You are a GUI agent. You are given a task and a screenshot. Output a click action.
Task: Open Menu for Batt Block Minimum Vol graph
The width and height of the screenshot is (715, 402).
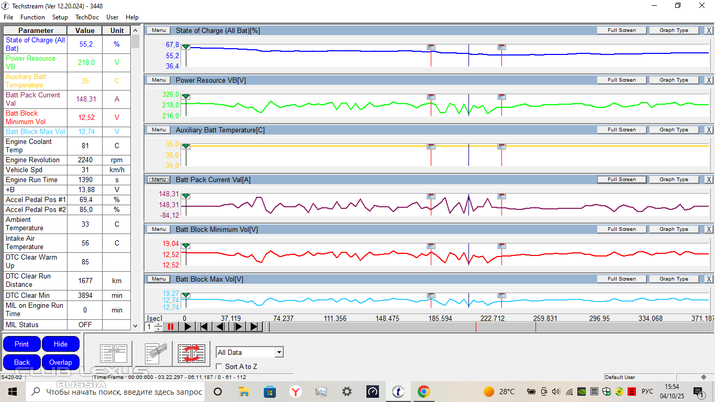pyautogui.click(x=159, y=229)
